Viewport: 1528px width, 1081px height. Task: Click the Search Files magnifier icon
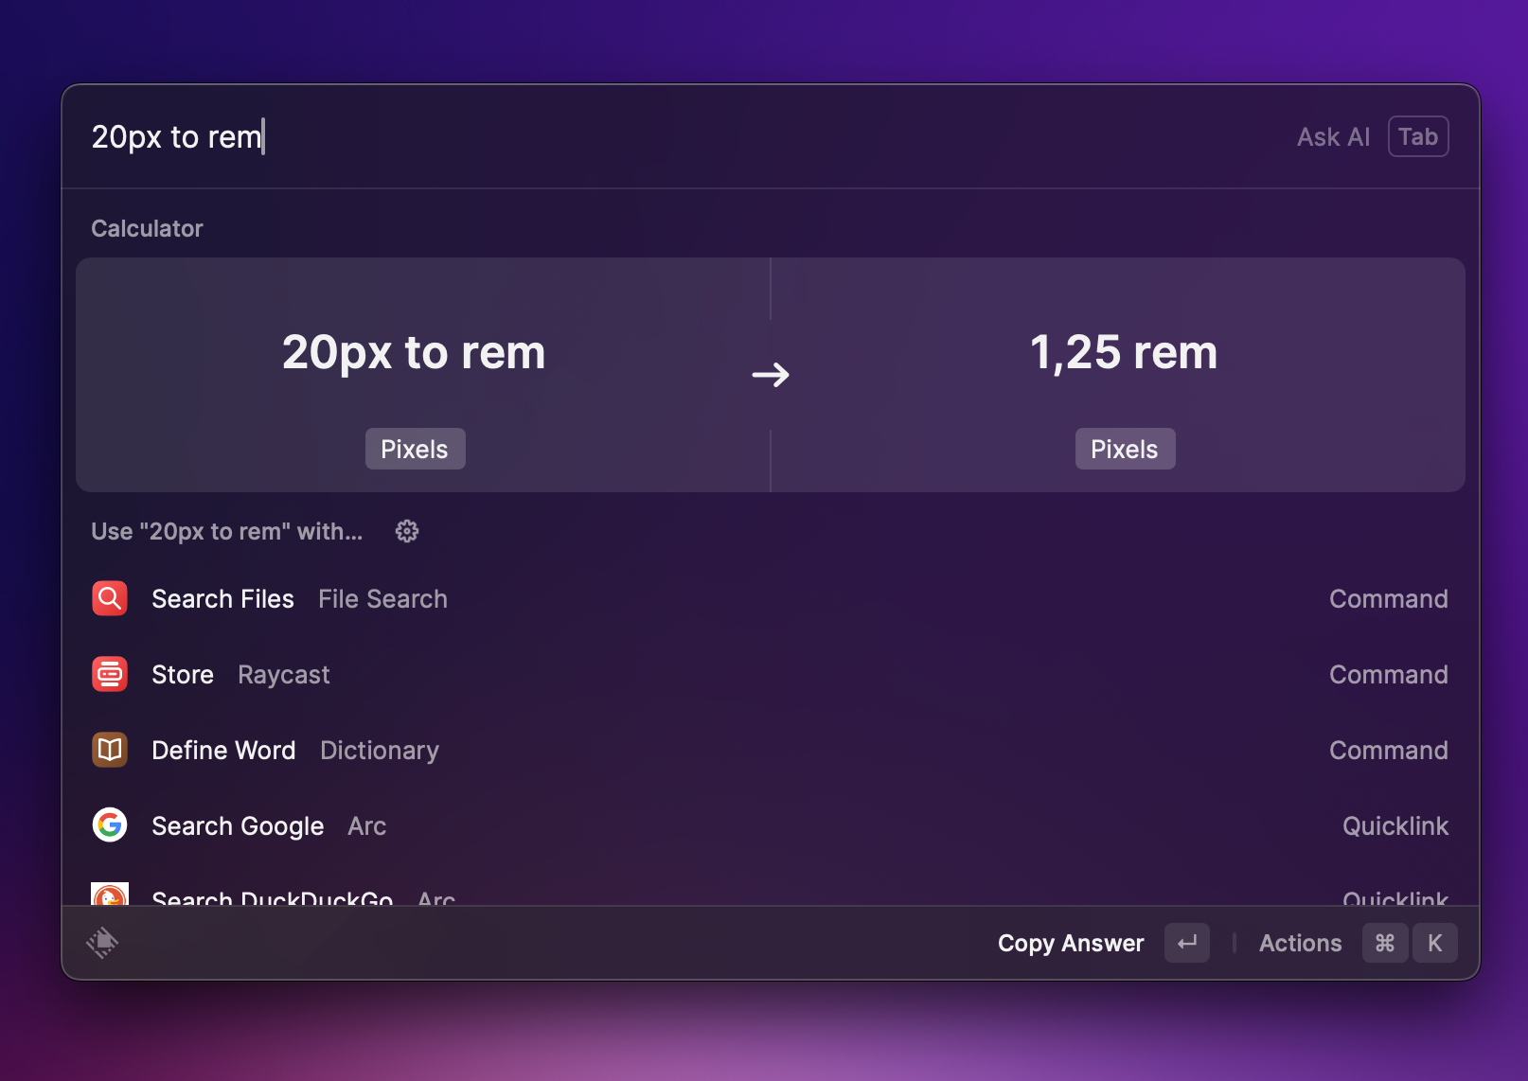pyautogui.click(x=110, y=598)
